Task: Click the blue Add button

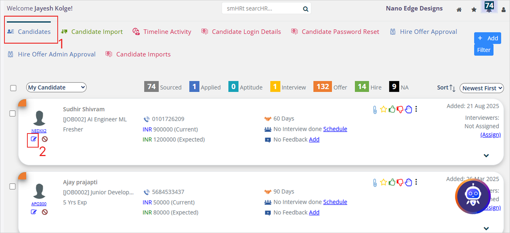Action: pyautogui.click(x=487, y=38)
